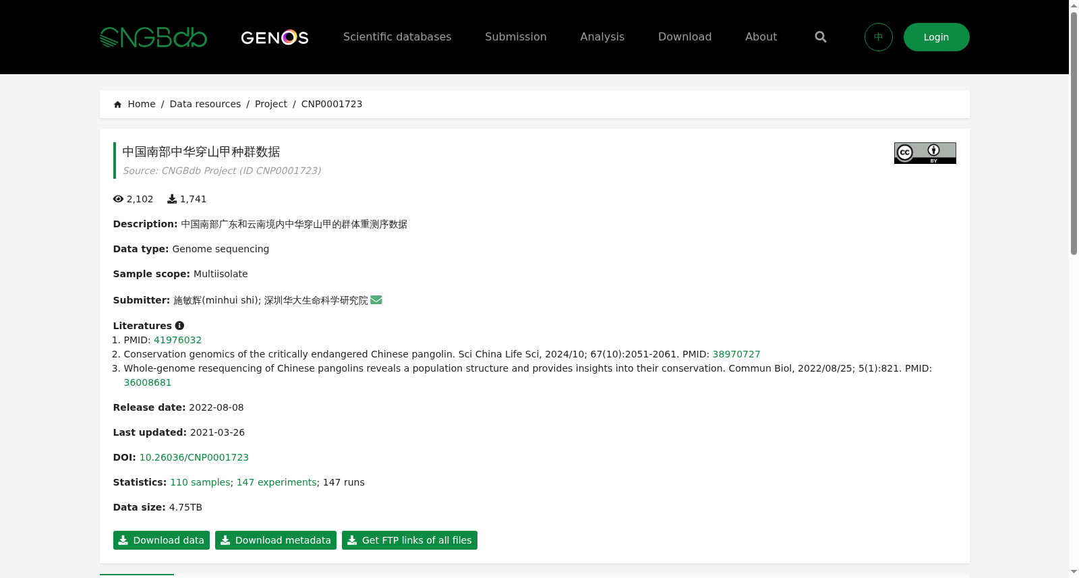Screen dimensions: 1079x578
Task: View the 110 samples link
Action: 200,482
